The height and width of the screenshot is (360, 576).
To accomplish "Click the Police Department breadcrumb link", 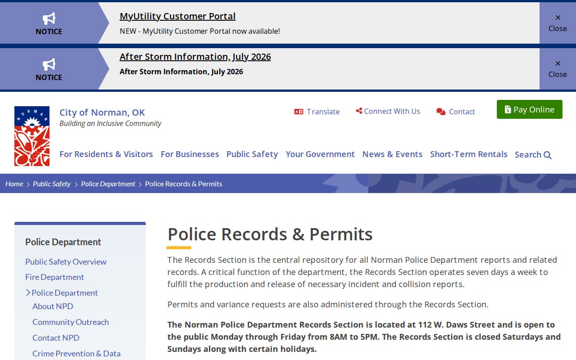I will pyautogui.click(x=108, y=184).
